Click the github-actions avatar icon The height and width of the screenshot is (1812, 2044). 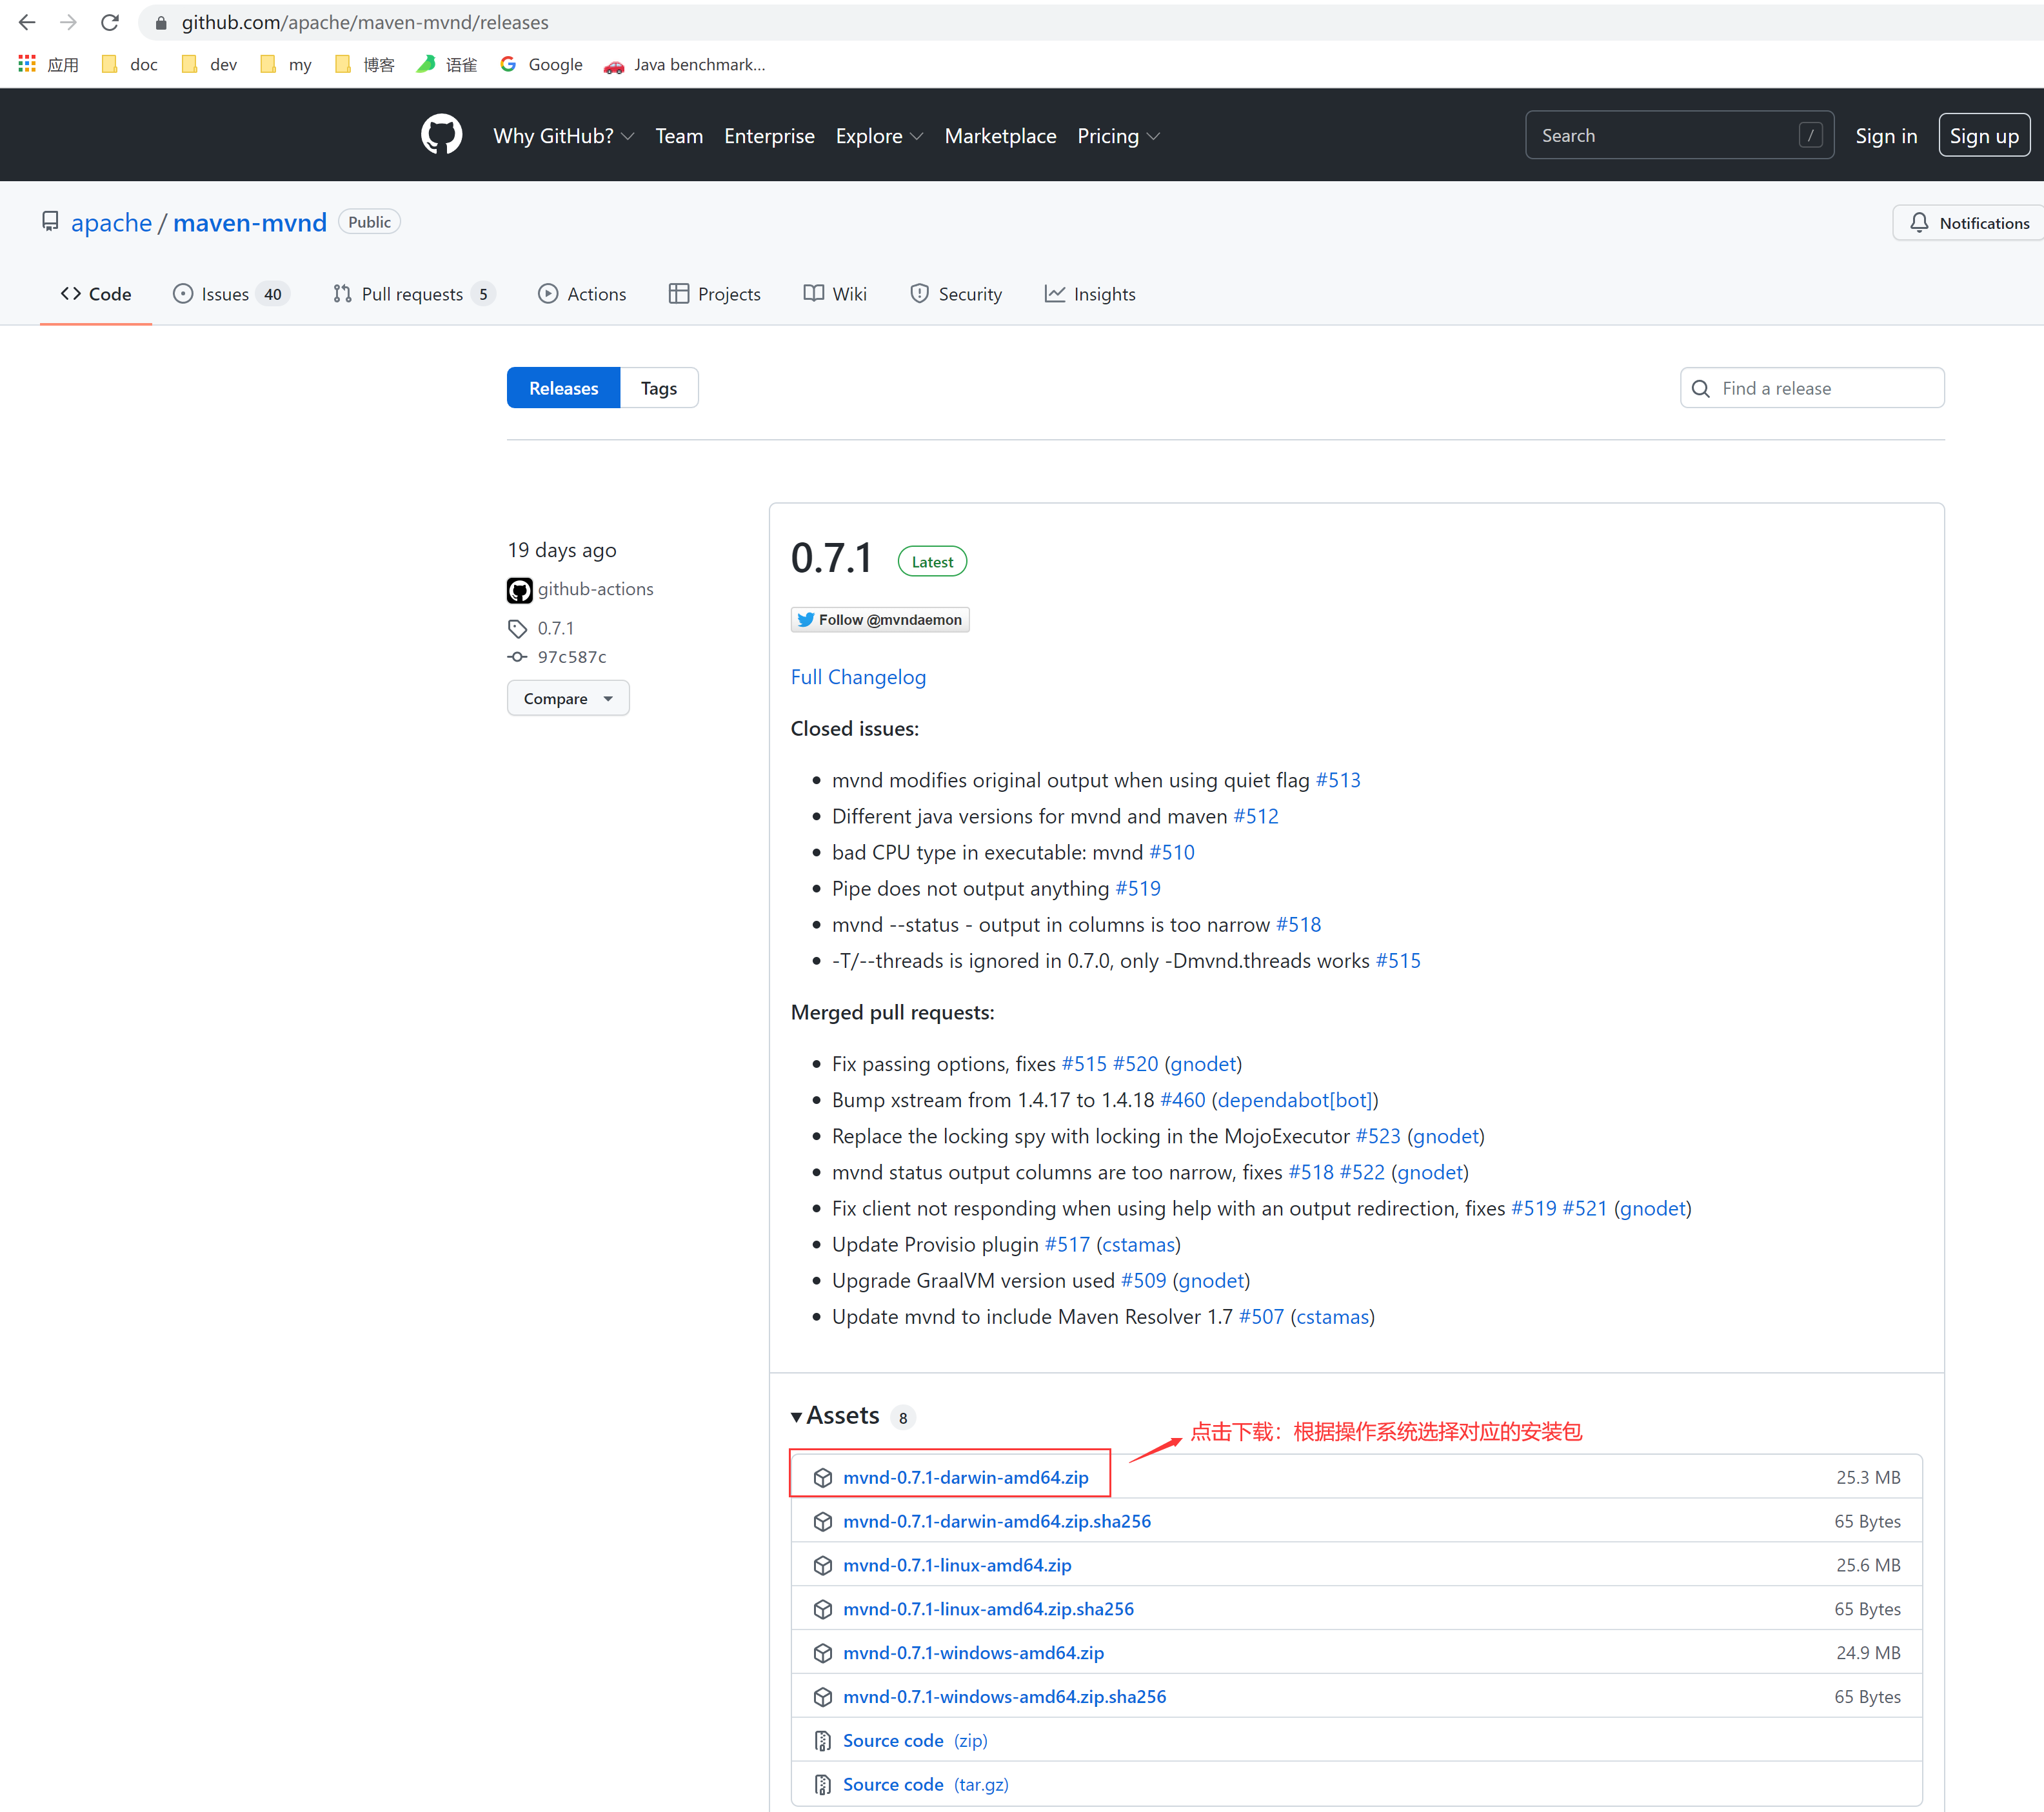pos(519,590)
